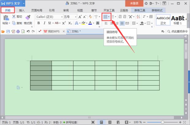Undo the last action
This screenshot has width=190, height=125.
pyautogui.click(x=28, y=31)
